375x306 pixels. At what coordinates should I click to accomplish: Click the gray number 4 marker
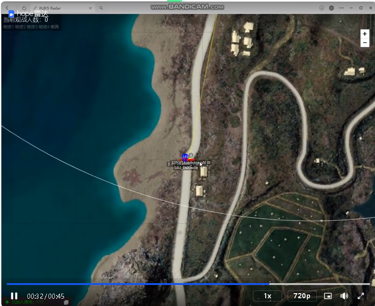(191, 155)
